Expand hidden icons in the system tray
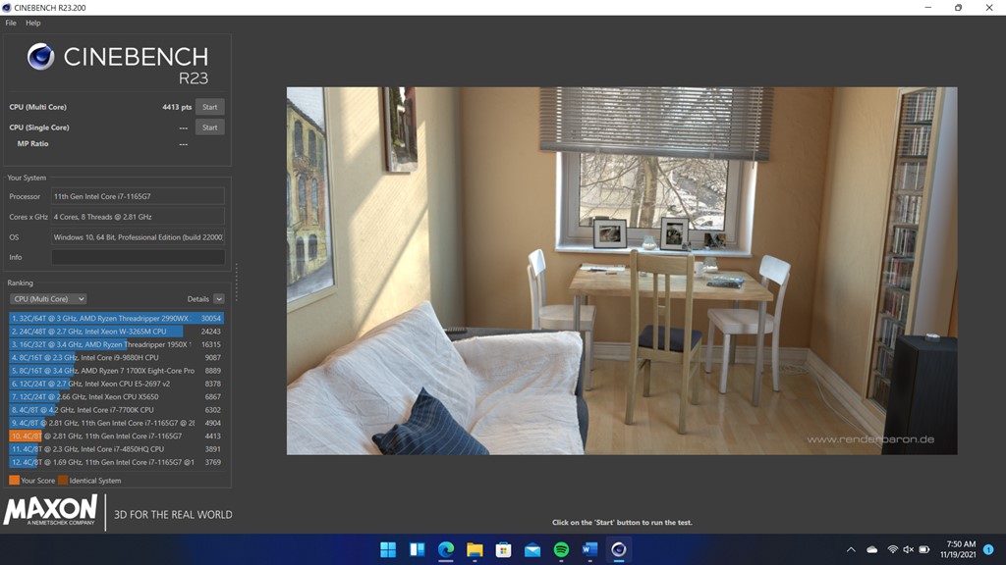 tap(851, 551)
